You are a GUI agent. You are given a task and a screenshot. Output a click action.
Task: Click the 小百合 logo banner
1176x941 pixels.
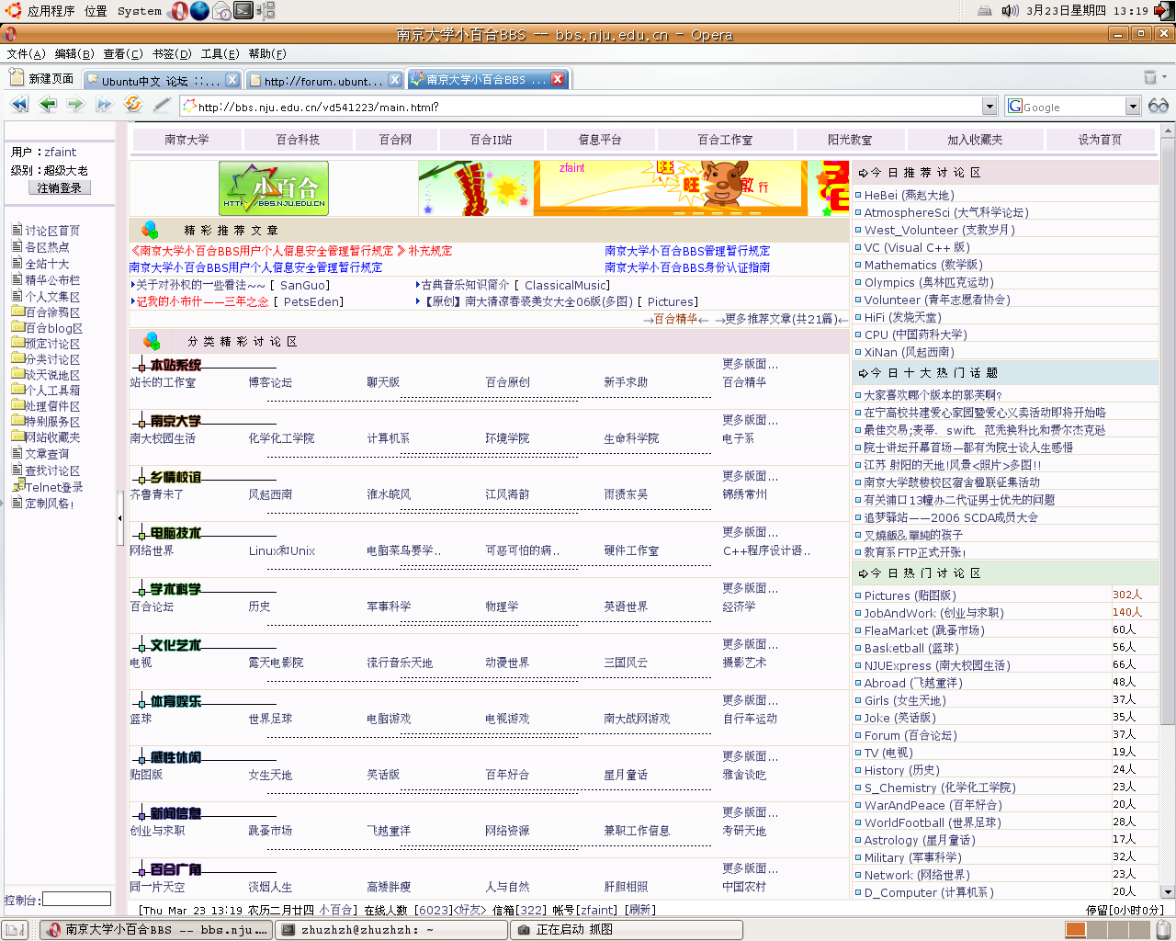(x=274, y=188)
